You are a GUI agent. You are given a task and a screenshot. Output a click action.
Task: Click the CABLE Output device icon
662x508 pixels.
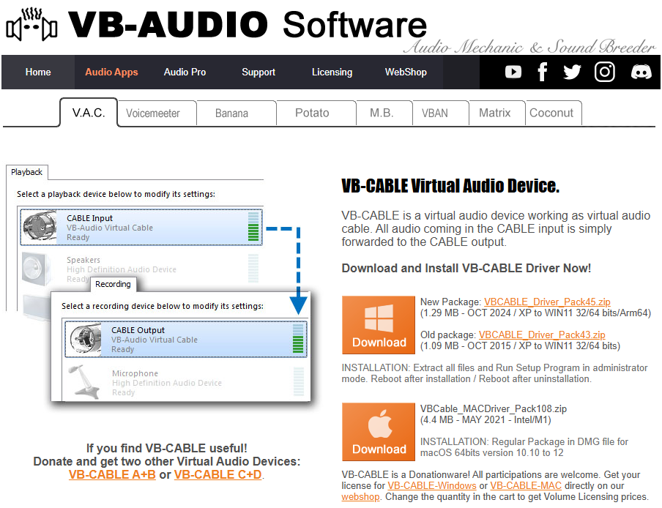(x=86, y=339)
